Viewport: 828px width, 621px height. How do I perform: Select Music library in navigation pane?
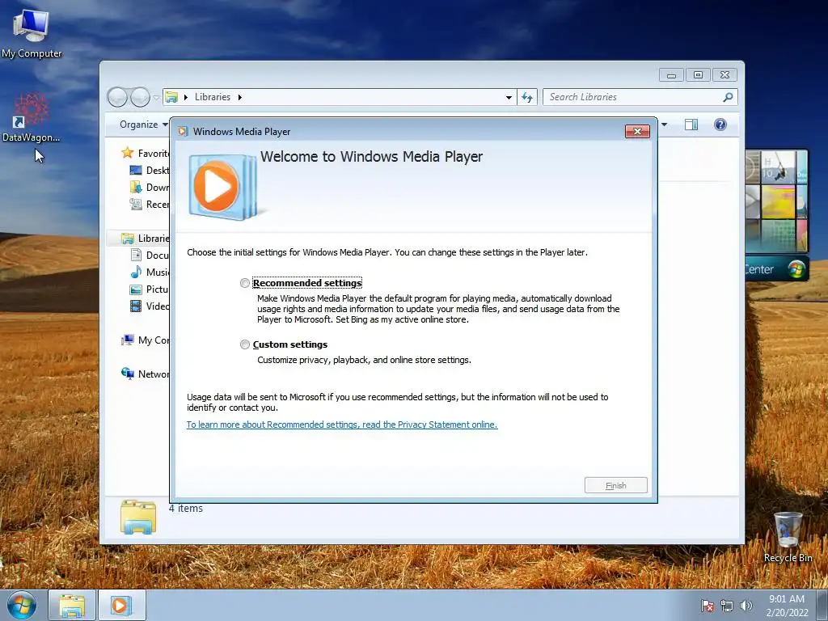point(150,272)
